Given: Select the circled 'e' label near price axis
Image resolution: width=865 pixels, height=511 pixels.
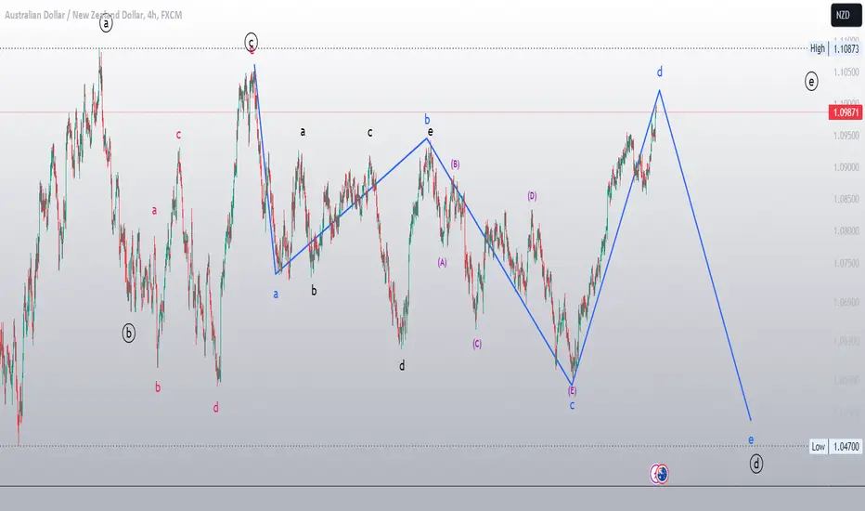Looking at the screenshot, I should [x=811, y=82].
